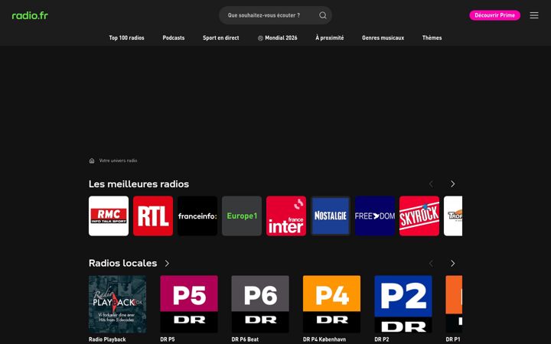Click the Radios locales heading link
The image size is (551, 344).
(x=122, y=263)
